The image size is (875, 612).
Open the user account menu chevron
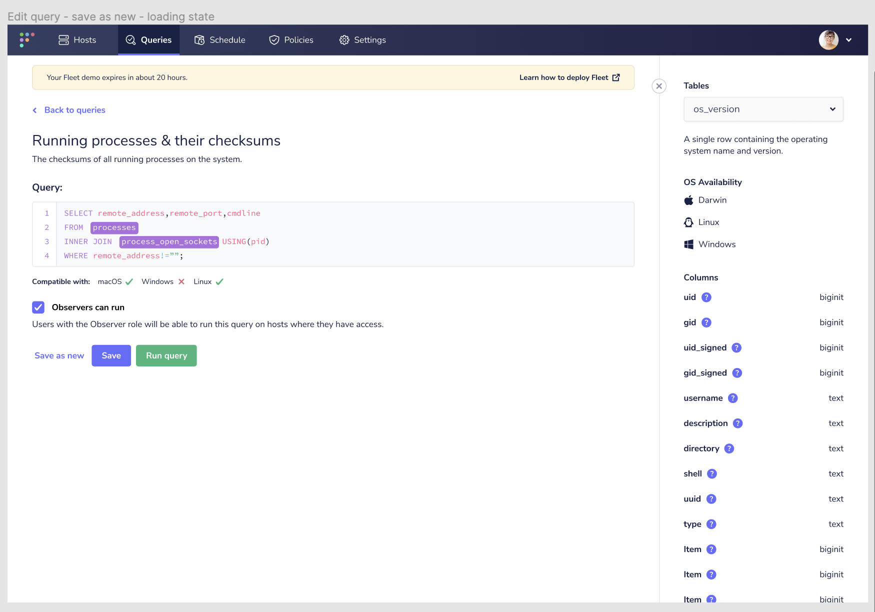[x=849, y=40]
